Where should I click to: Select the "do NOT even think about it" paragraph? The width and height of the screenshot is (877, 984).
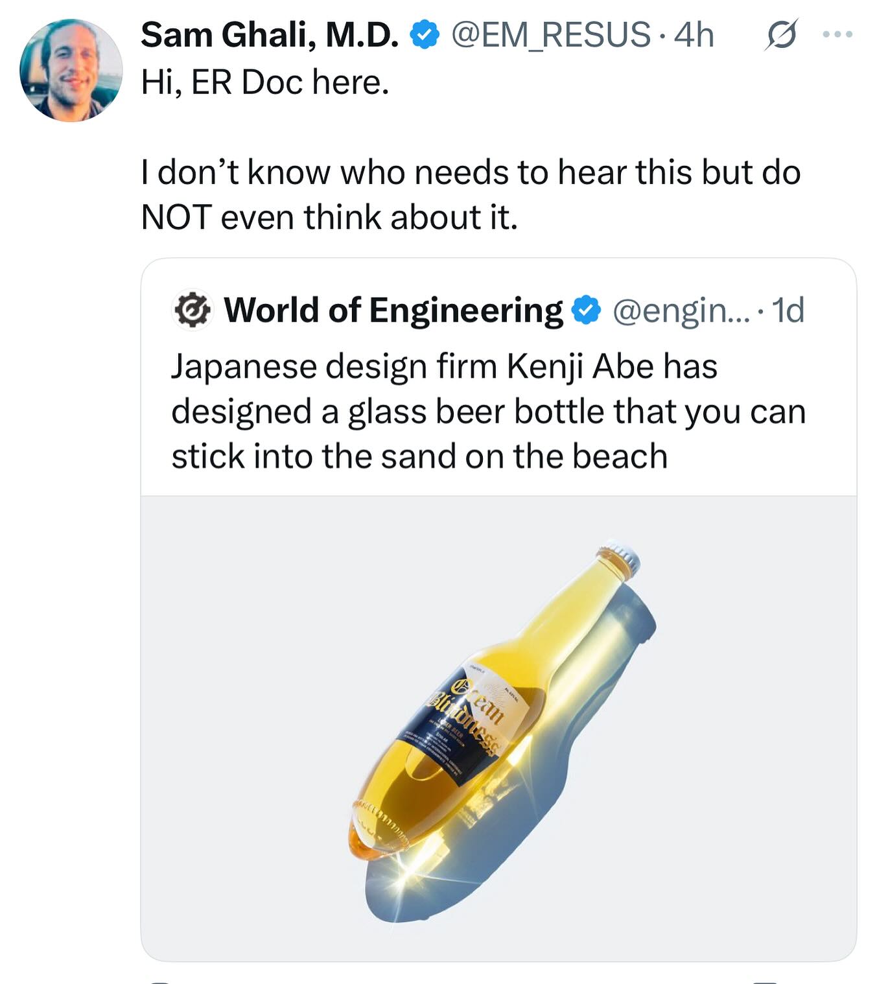(471, 194)
